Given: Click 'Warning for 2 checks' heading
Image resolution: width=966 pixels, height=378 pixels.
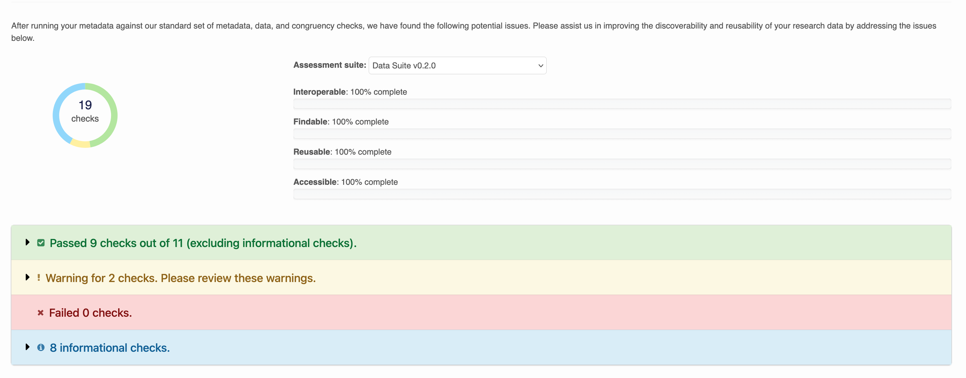Looking at the screenshot, I should [180, 278].
